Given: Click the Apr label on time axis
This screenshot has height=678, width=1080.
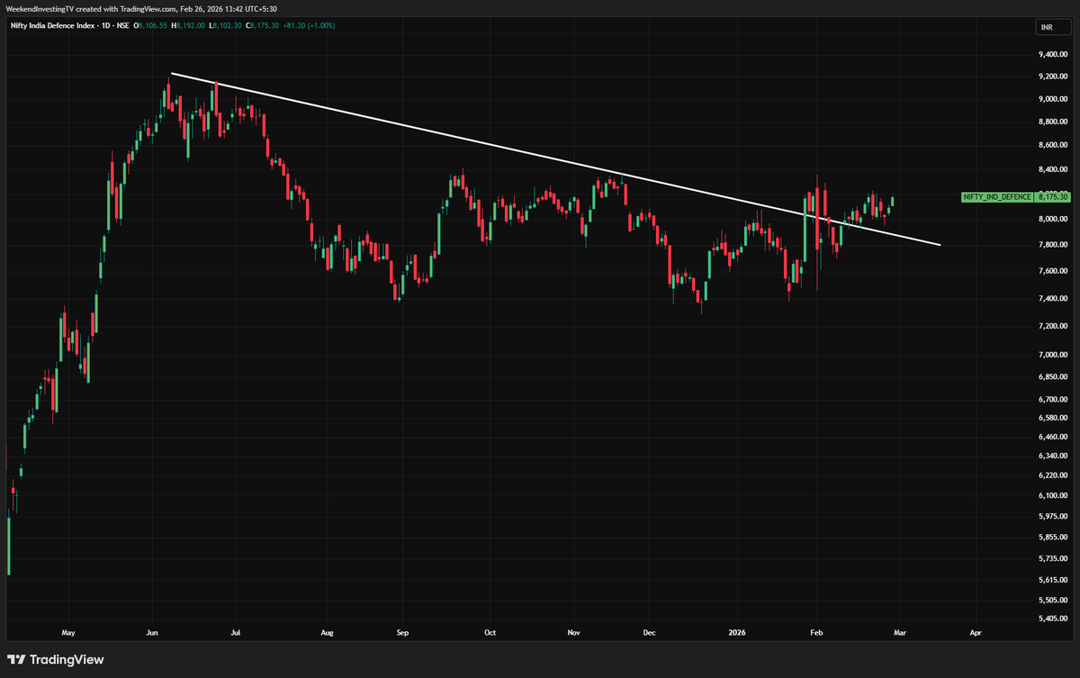Looking at the screenshot, I should point(976,633).
